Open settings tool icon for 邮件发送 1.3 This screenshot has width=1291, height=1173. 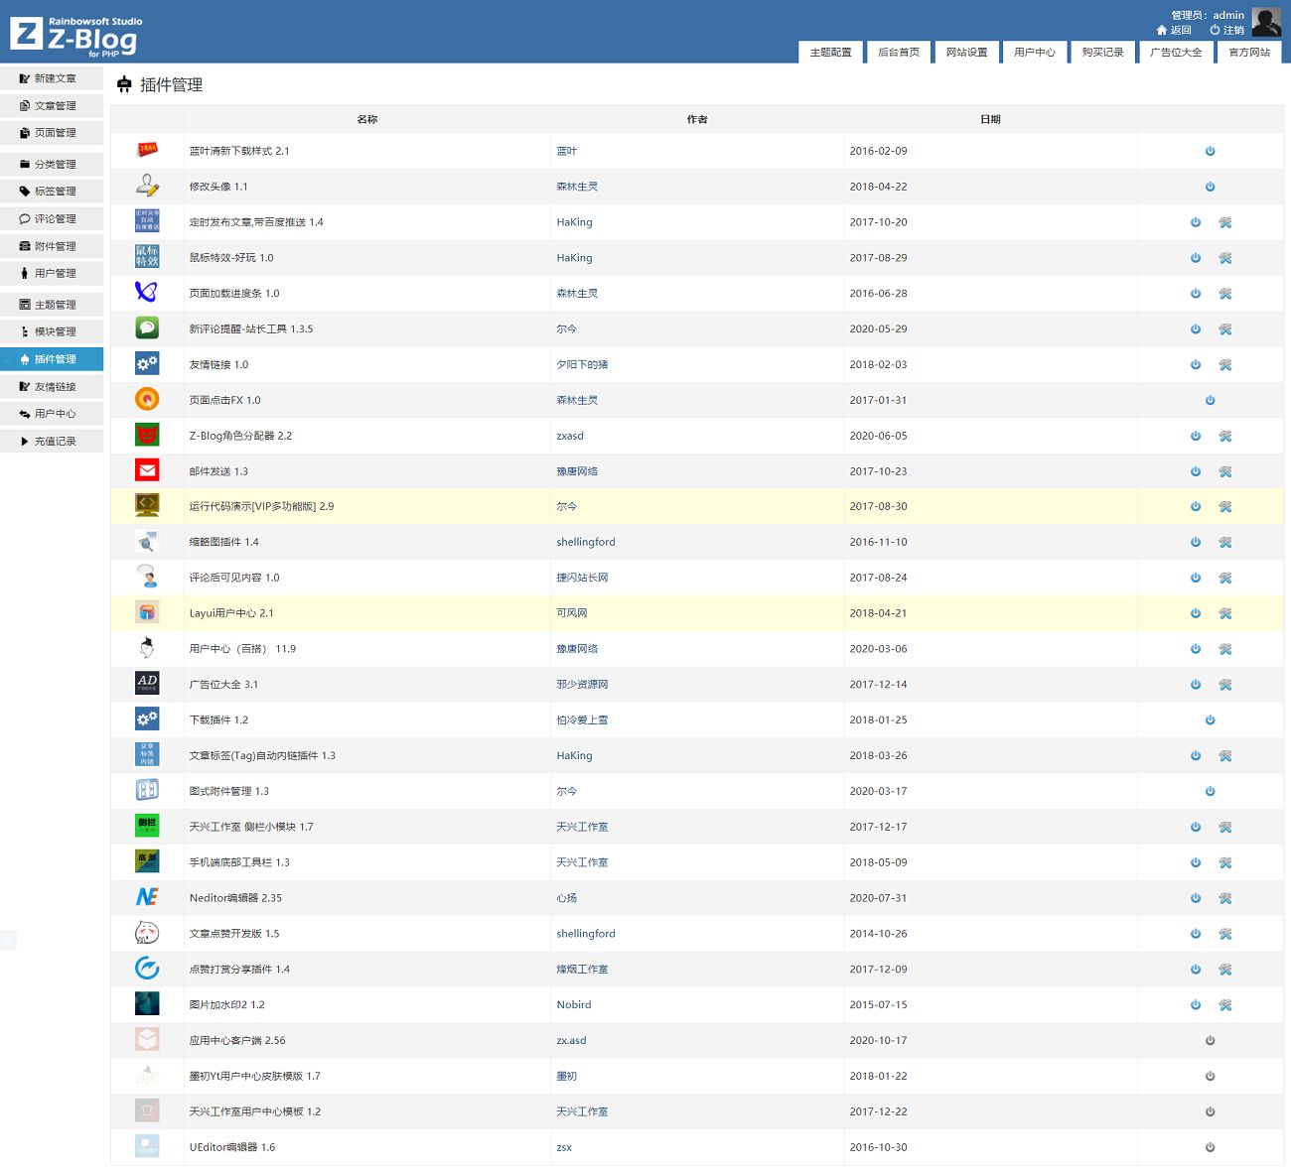click(1225, 471)
